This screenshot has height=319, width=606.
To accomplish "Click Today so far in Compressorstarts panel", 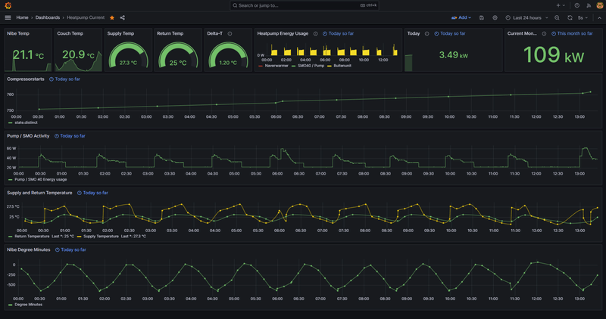I will [64, 79].
